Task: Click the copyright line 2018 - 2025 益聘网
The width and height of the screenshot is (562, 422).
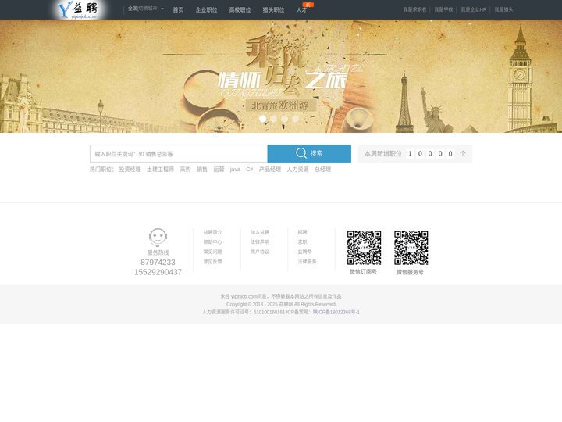Action: tap(281, 304)
